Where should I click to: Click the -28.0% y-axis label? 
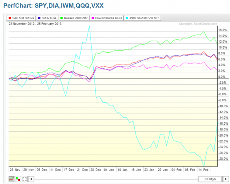(x=223, y=159)
